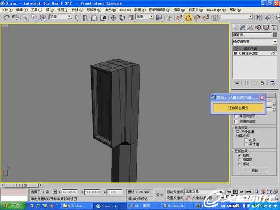Open the 文件 menu
The height and width of the screenshot is (210, 280).
coord(7,10)
